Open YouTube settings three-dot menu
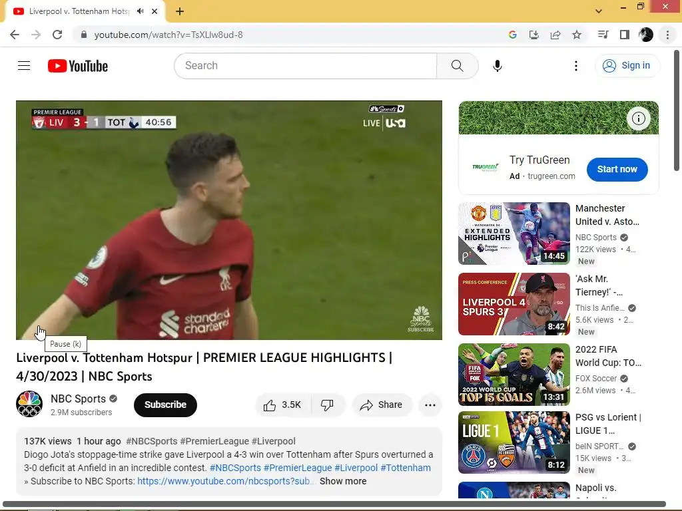The height and width of the screenshot is (511, 682). (576, 66)
